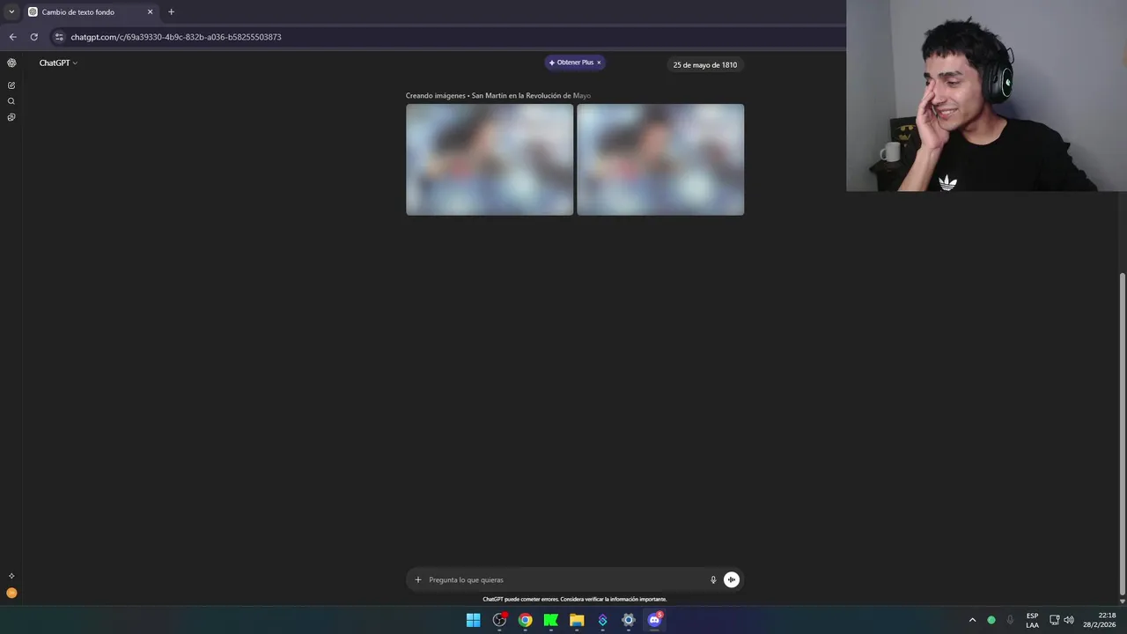1127x634 pixels.
Task: Open Google Chrome from the taskbar
Action: pyautogui.click(x=525, y=620)
